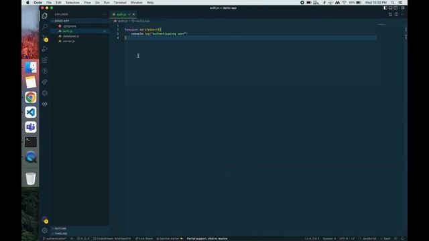Open the Explorer view in activity bar
This screenshot has height=241, width=429.
tap(45, 16)
